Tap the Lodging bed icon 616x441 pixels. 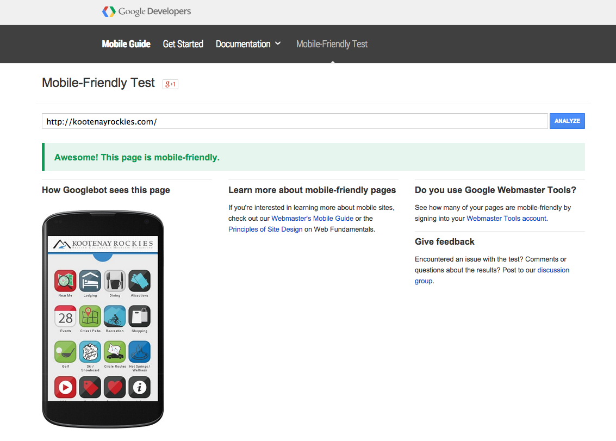(90, 281)
